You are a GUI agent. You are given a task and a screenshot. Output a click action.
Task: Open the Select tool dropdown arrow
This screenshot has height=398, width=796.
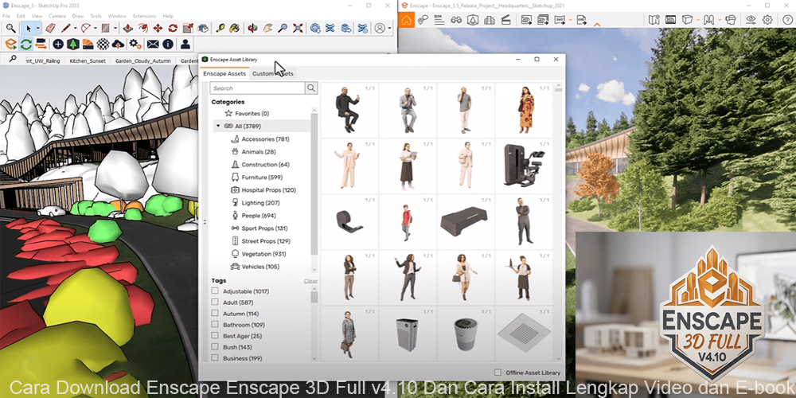coord(37,29)
